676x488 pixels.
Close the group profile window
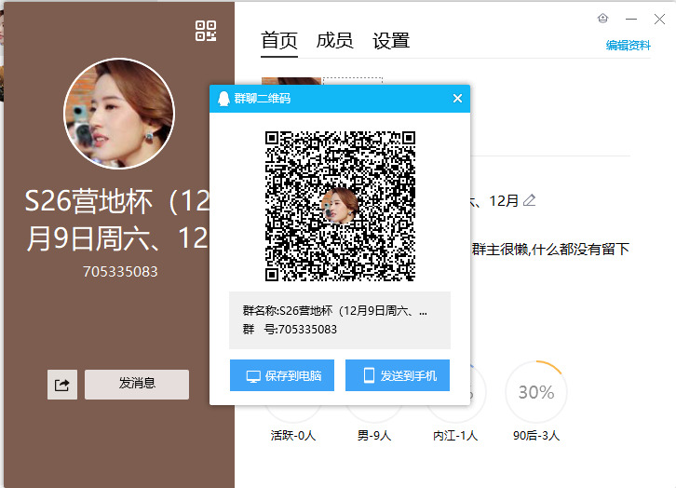[x=660, y=19]
